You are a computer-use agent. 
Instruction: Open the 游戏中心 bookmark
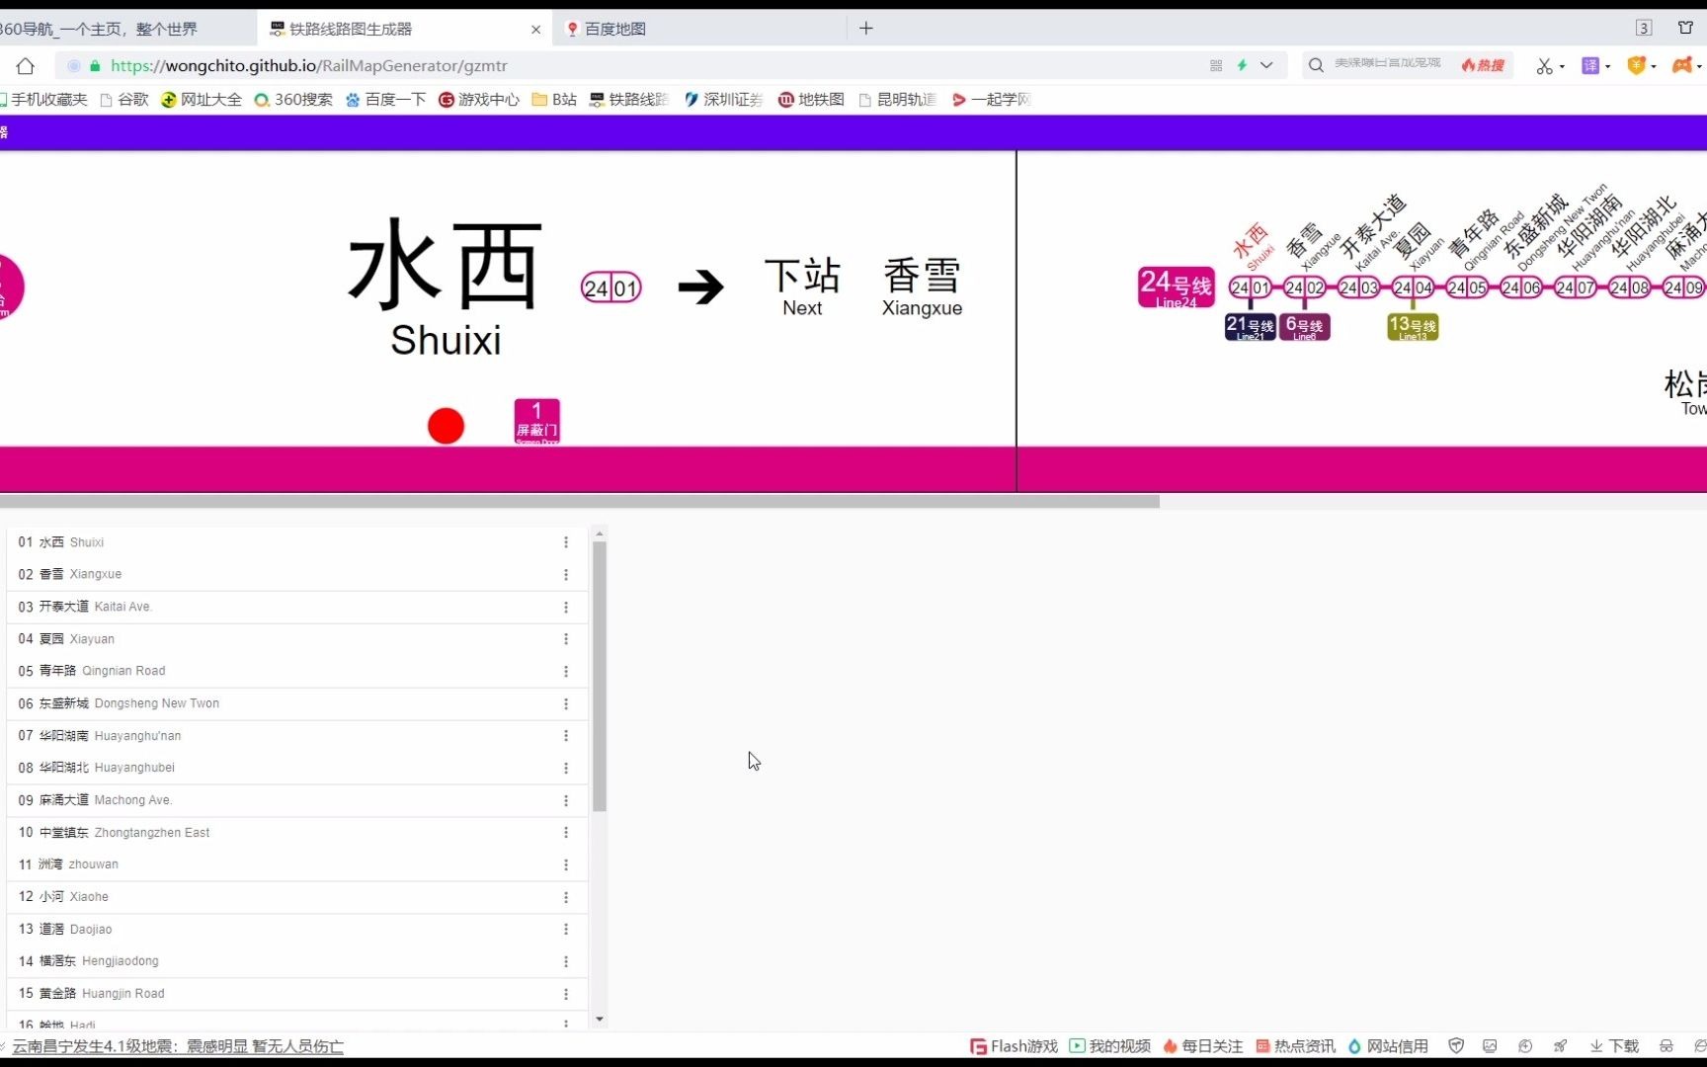[x=479, y=100]
